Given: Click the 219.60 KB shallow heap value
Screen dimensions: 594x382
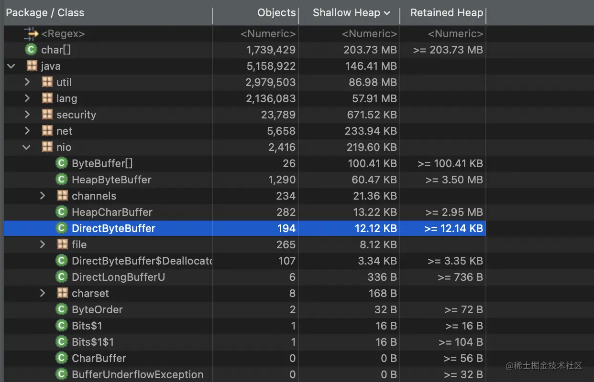Looking at the screenshot, I should tap(372, 147).
